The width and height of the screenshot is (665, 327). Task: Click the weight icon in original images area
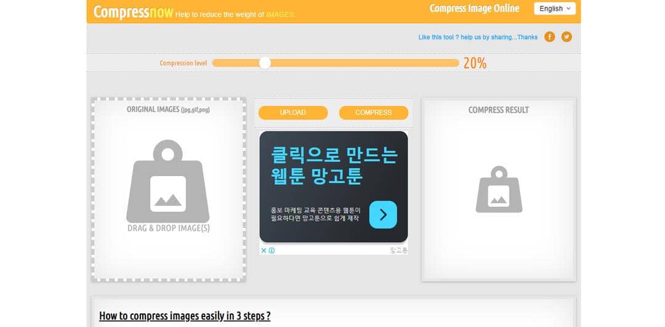click(x=168, y=181)
